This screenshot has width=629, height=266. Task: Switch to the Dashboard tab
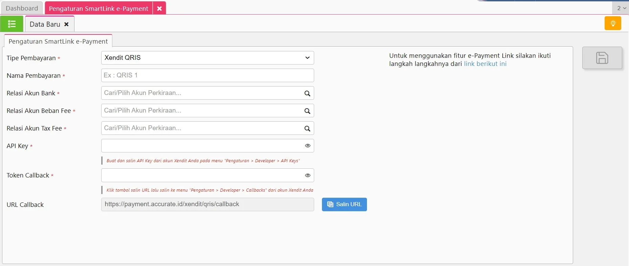22,8
